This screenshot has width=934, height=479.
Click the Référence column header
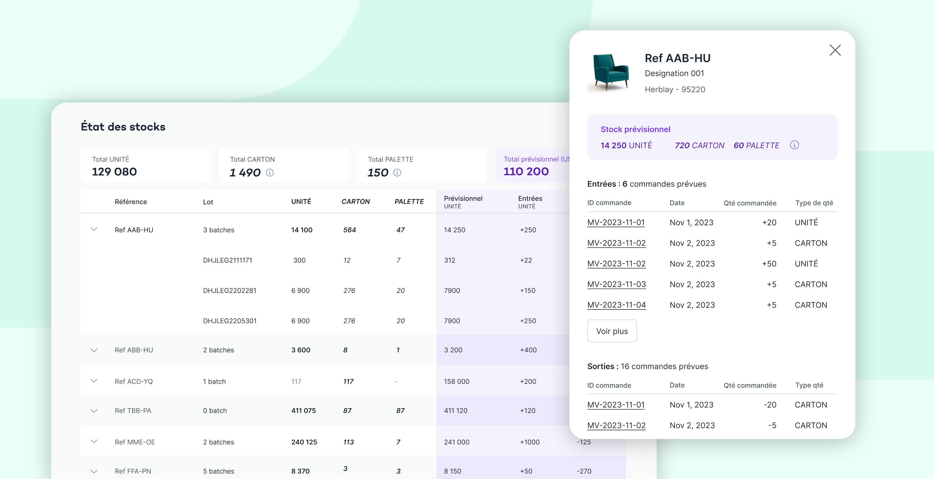click(131, 202)
